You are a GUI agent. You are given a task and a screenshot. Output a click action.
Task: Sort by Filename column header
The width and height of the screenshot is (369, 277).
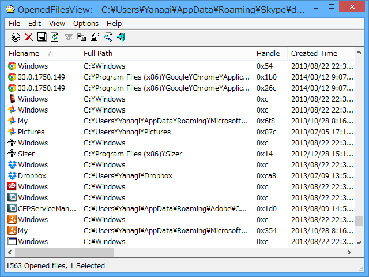42,54
